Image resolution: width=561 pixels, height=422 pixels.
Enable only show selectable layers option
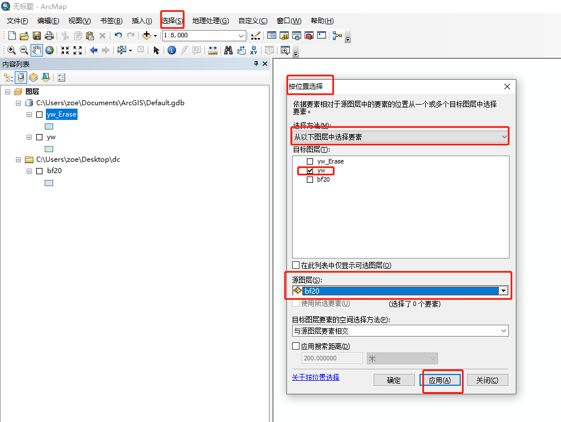(296, 265)
